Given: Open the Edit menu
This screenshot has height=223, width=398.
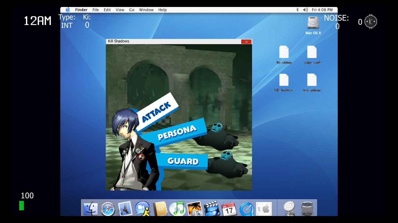Looking at the screenshot, I should pos(107,10).
